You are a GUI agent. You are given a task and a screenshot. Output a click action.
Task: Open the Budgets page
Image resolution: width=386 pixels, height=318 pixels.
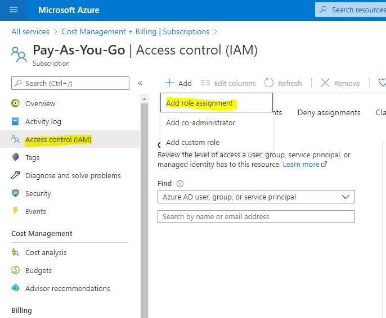pos(70,270)
